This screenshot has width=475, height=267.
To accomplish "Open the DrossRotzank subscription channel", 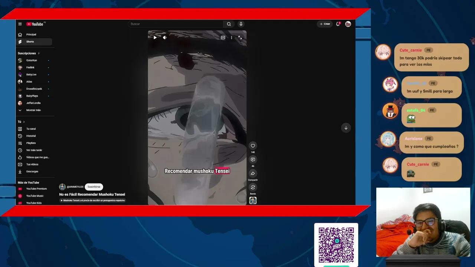I will tap(34, 89).
